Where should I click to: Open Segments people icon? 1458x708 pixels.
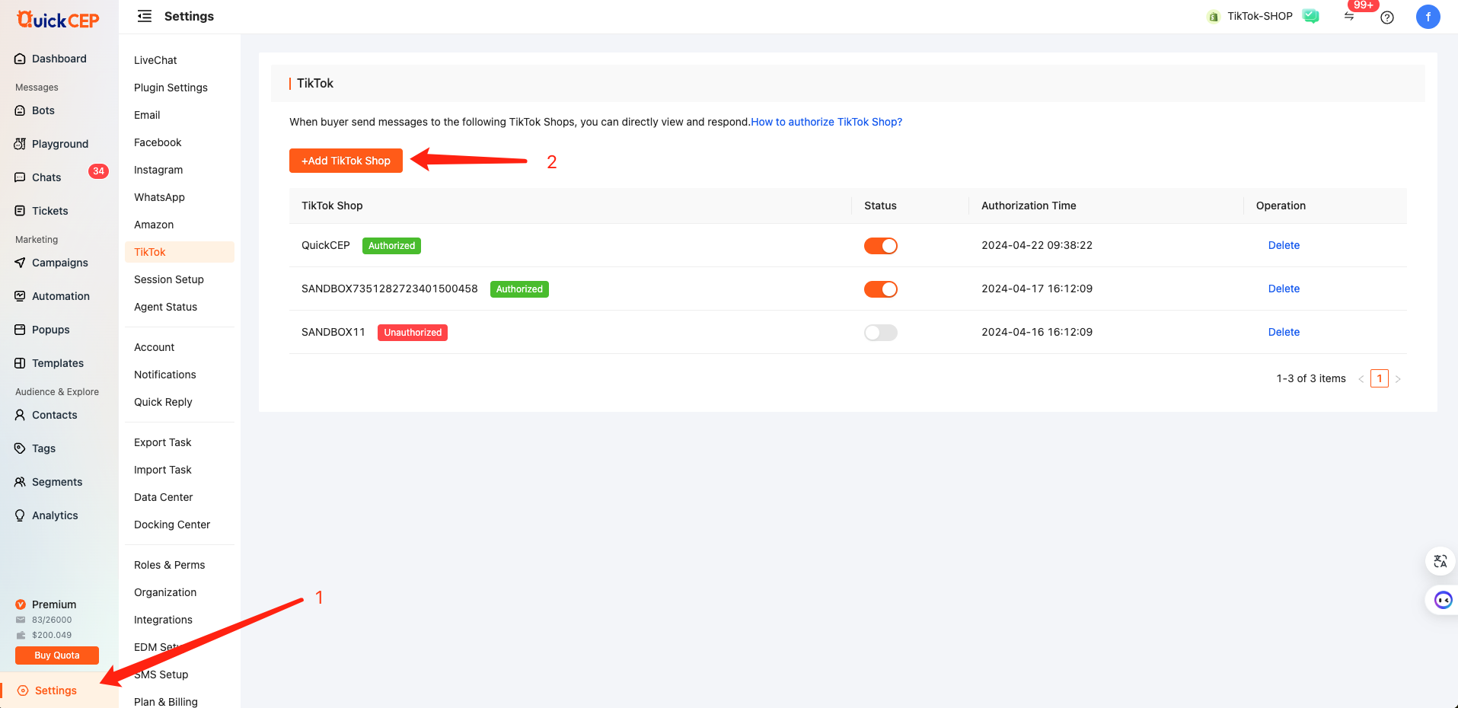pyautogui.click(x=20, y=482)
